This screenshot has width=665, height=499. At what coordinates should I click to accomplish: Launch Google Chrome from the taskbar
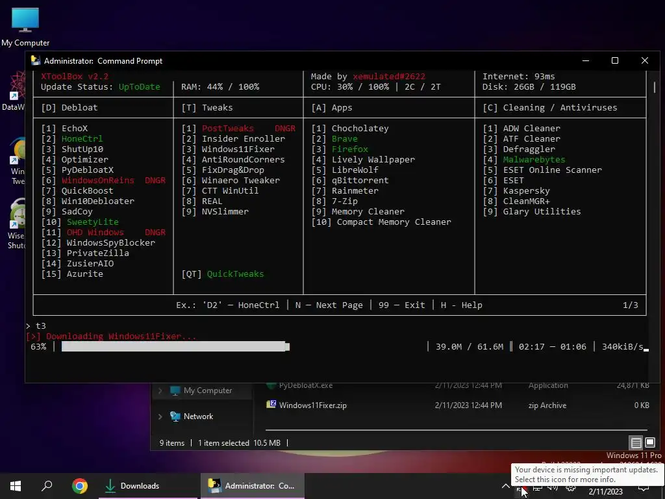point(79,486)
